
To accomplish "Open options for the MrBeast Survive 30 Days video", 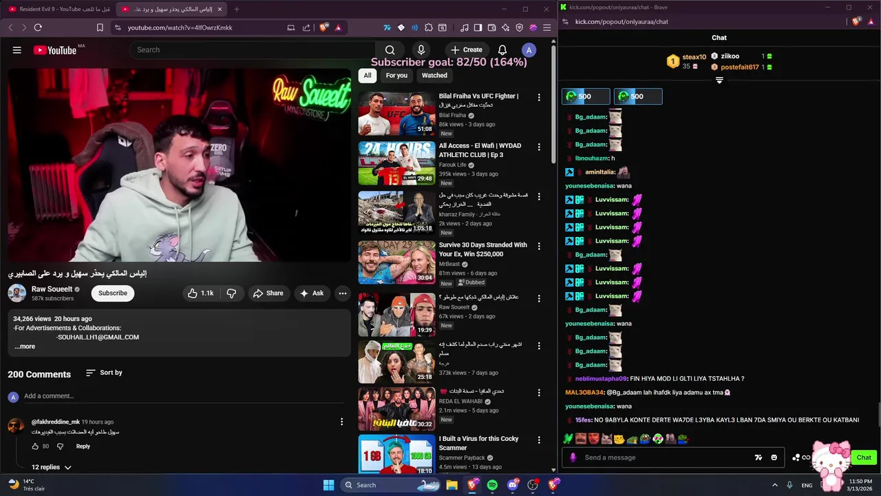I will point(539,247).
